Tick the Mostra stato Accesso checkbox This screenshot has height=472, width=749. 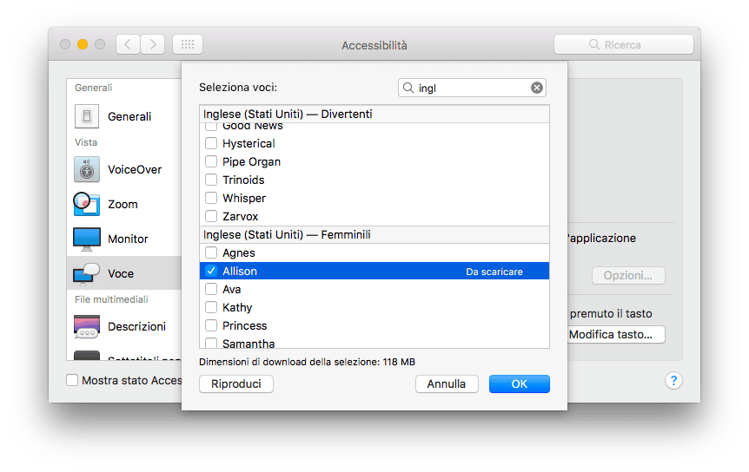point(72,380)
